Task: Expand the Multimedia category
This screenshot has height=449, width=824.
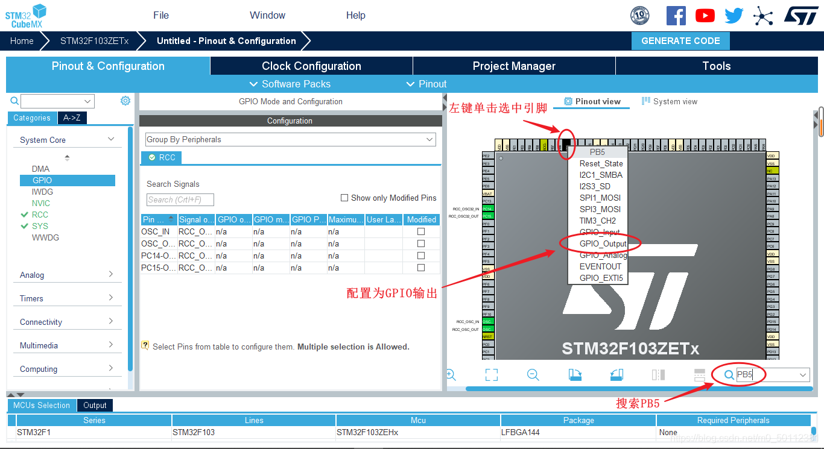Action: [x=111, y=345]
